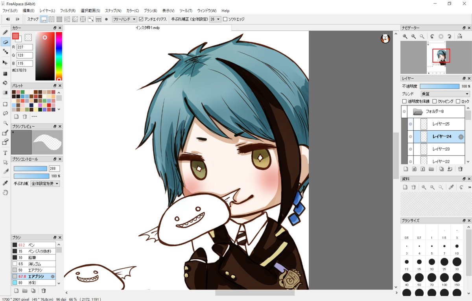Select the Eraser tool

point(5,42)
